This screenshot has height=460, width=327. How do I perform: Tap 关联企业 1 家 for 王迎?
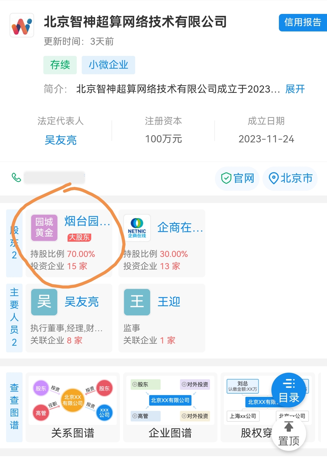(x=149, y=340)
